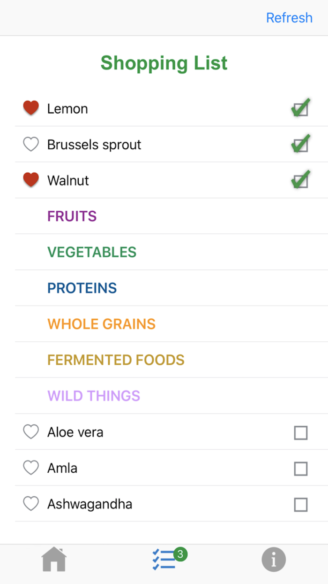Uncheck Brussels sprout's checkbox
Screen dimensions: 328x584
tap(300, 144)
